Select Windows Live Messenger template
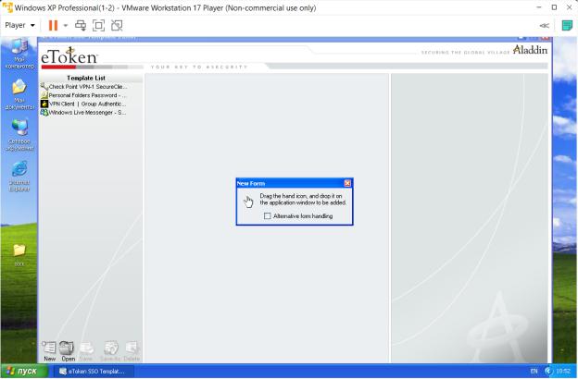The image size is (578, 379). click(x=83, y=112)
